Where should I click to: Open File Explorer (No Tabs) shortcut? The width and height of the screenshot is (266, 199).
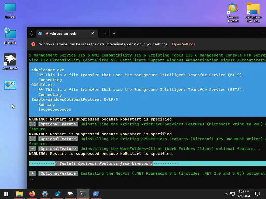[253, 12]
